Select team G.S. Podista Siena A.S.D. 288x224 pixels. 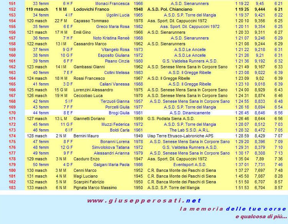[x=171, y=119]
